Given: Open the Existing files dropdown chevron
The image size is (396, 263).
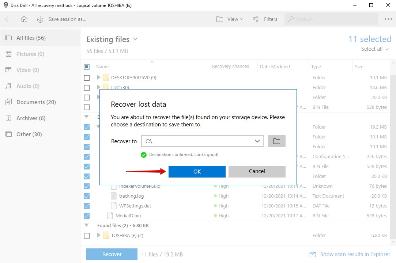Looking at the screenshot, I should click(135, 39).
